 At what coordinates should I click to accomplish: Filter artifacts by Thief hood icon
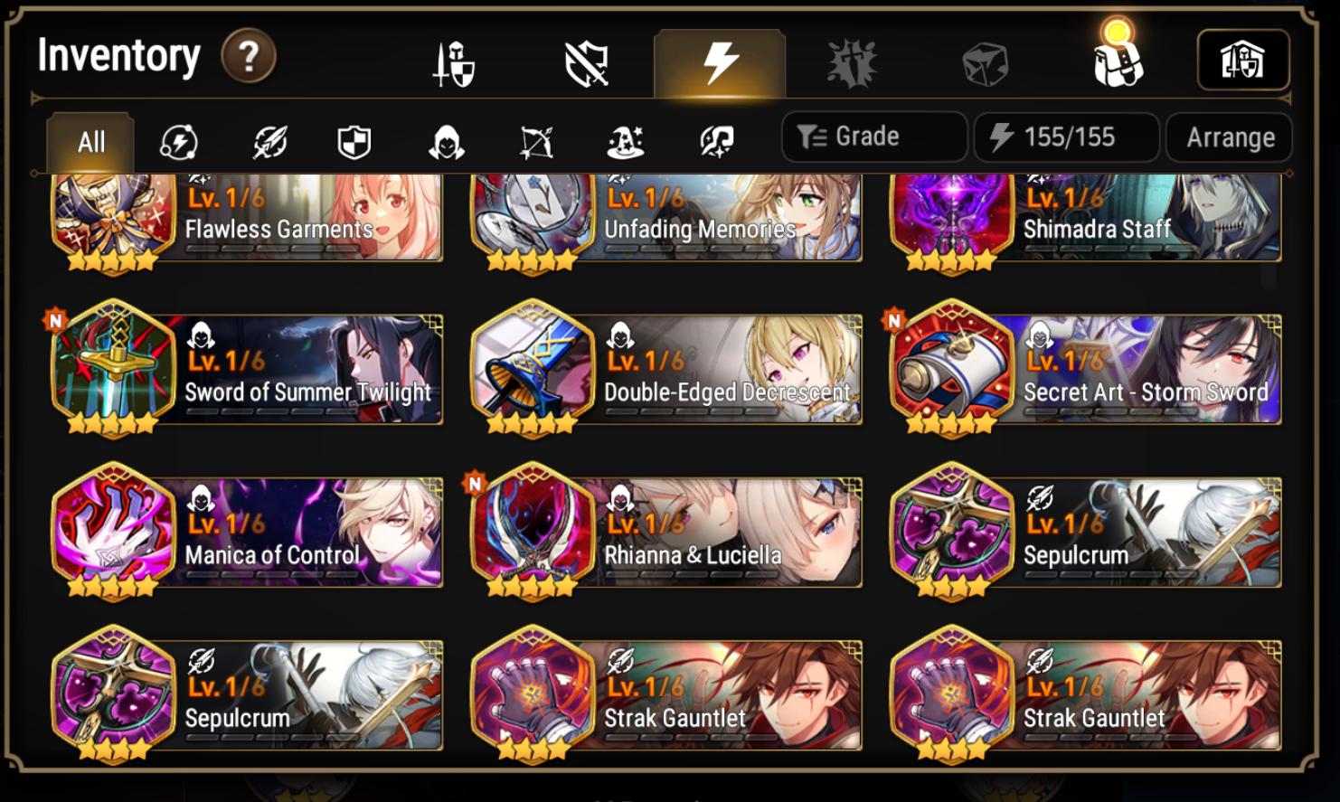click(x=447, y=142)
